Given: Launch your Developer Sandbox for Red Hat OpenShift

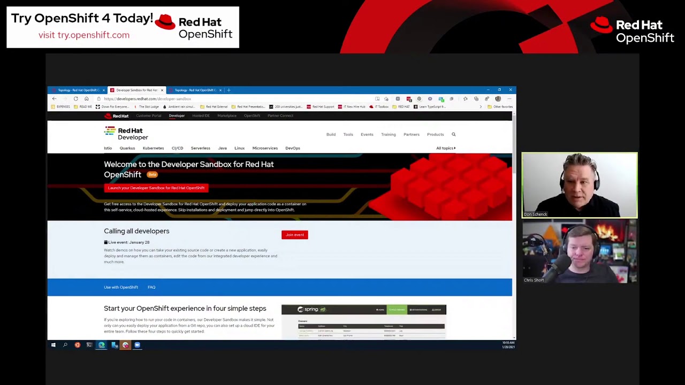Looking at the screenshot, I should coord(156,188).
